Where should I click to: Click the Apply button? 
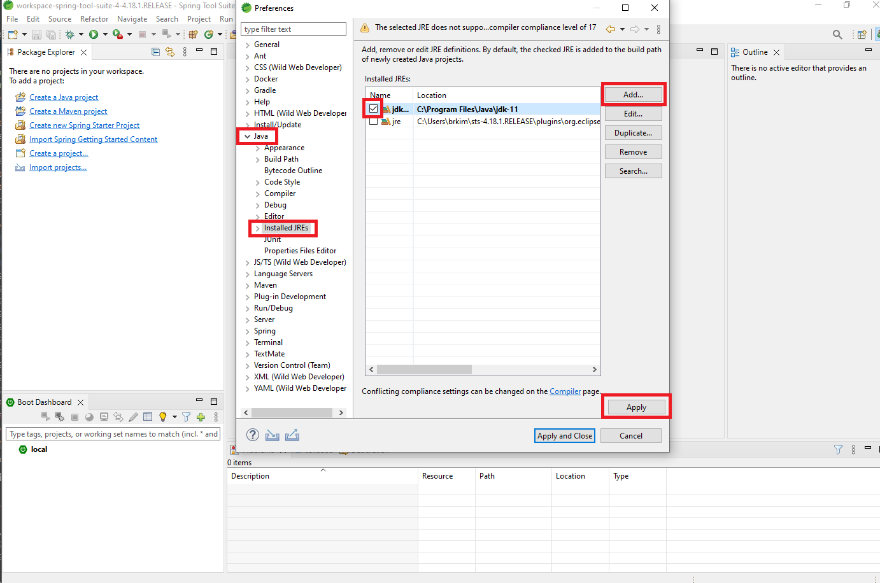[x=636, y=407]
